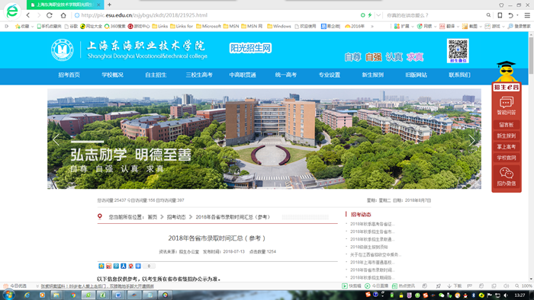Open 统一高考 navigation item
The image size is (534, 300).
(286, 75)
